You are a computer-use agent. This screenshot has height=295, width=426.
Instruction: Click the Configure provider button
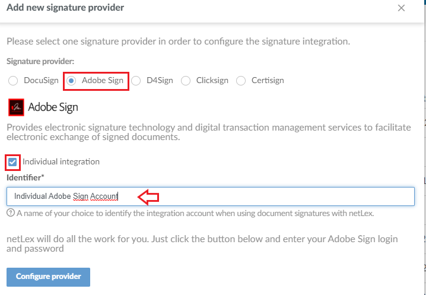click(49, 277)
